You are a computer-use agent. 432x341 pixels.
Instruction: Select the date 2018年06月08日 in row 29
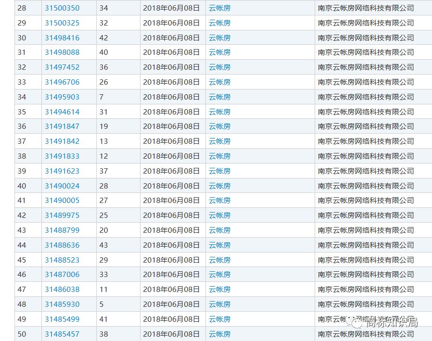pos(171,23)
